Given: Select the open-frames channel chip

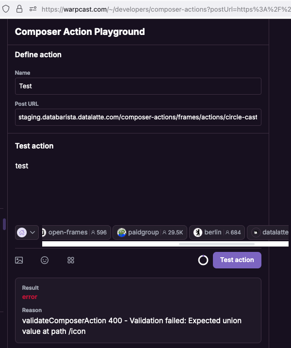Looking at the screenshot, I should click(x=76, y=232).
